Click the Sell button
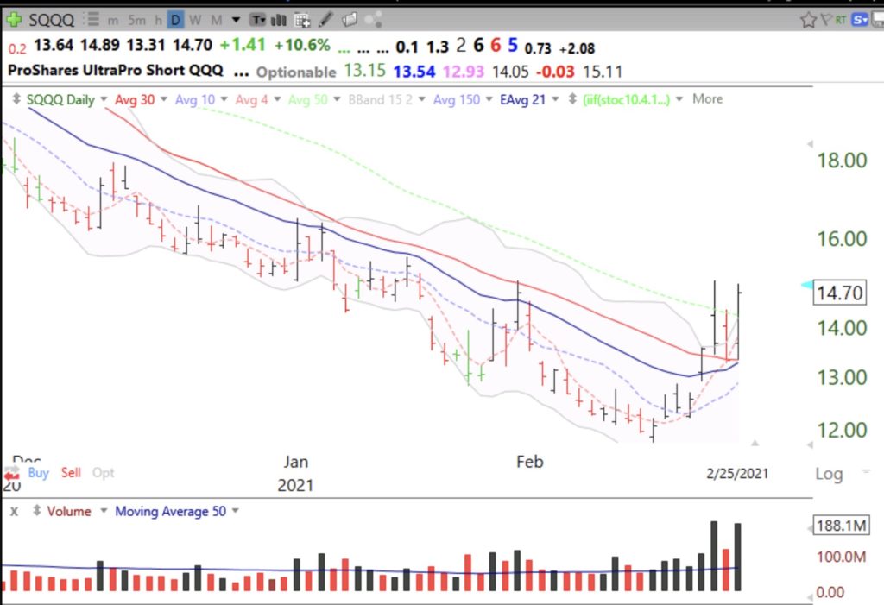 tap(71, 473)
